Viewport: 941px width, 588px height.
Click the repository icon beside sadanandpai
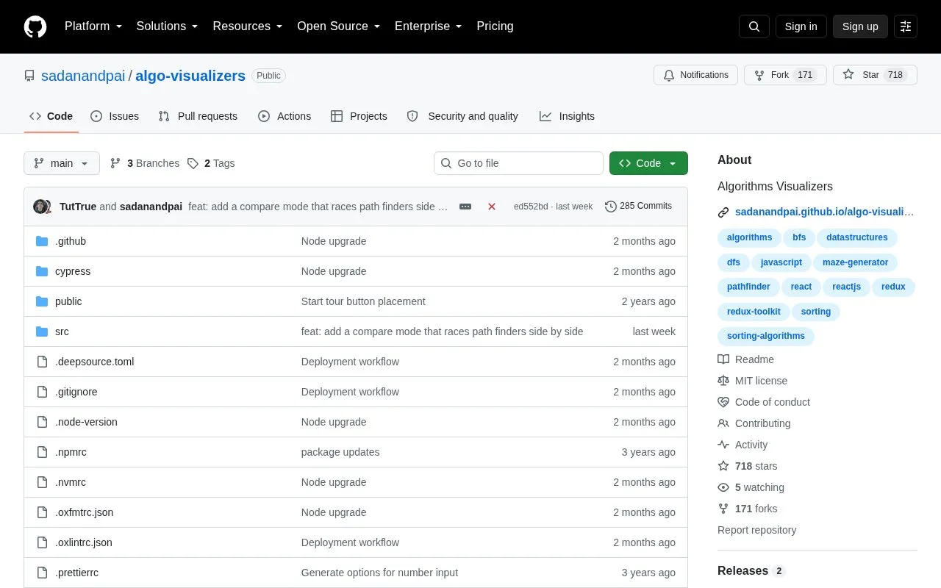click(x=29, y=76)
